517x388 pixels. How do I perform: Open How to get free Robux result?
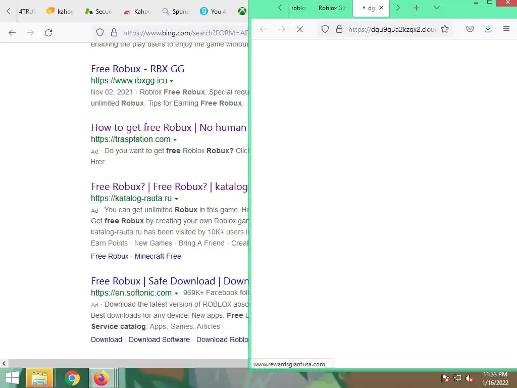pos(169,127)
